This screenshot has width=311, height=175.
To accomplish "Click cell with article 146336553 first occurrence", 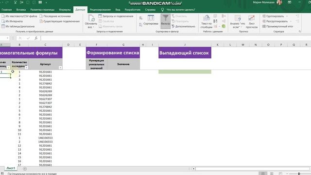I will point(45,138).
